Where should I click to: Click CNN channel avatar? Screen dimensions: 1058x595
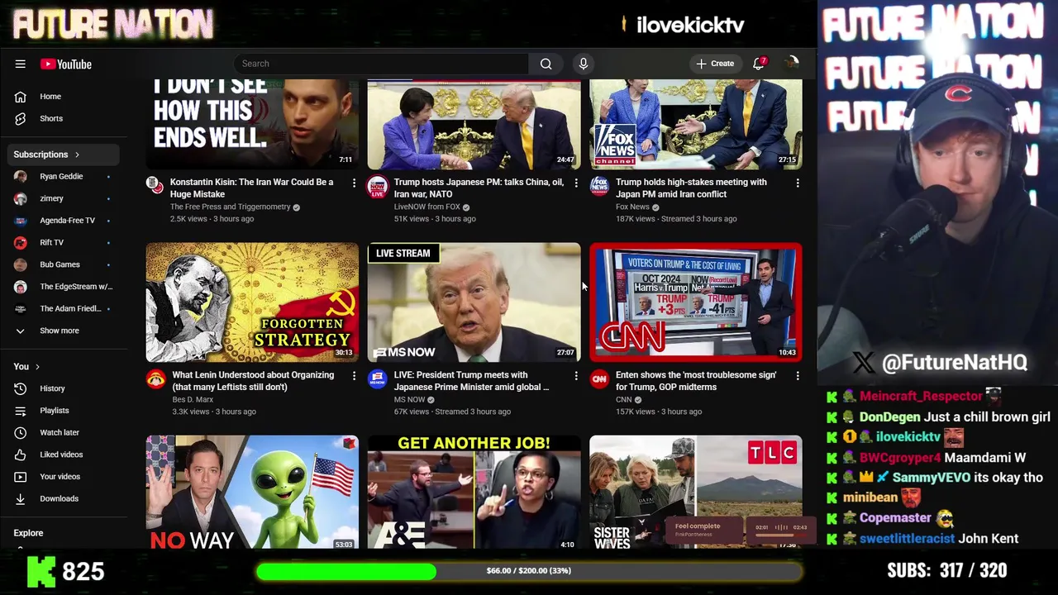[x=599, y=378]
